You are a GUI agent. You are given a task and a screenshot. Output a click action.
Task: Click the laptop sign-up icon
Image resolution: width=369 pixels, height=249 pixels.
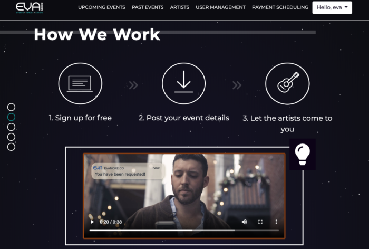(80, 83)
